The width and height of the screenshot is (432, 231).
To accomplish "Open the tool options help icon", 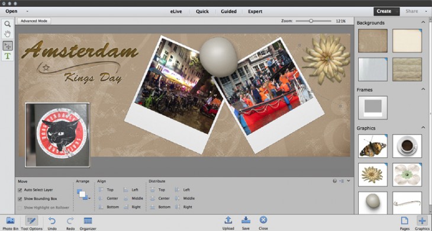I will tap(335, 181).
